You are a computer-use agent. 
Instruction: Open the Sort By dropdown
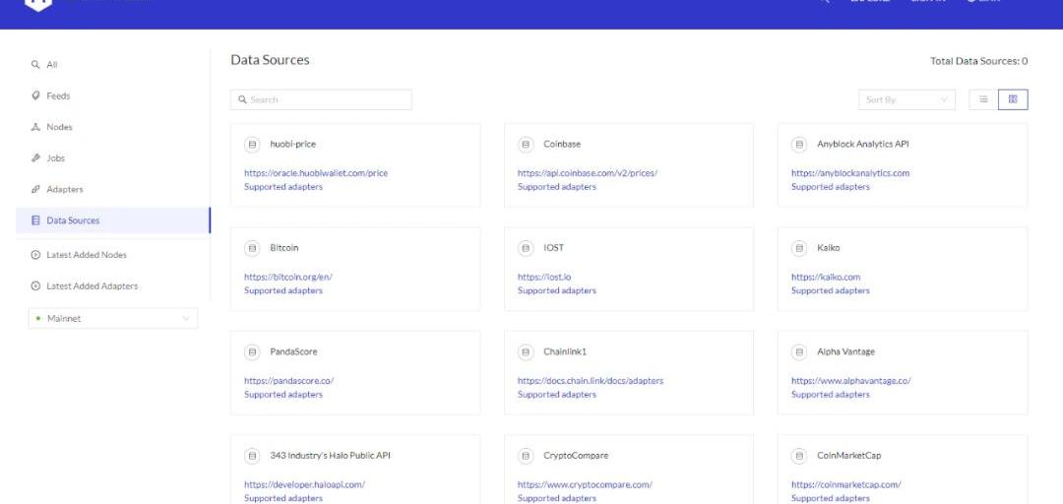907,99
